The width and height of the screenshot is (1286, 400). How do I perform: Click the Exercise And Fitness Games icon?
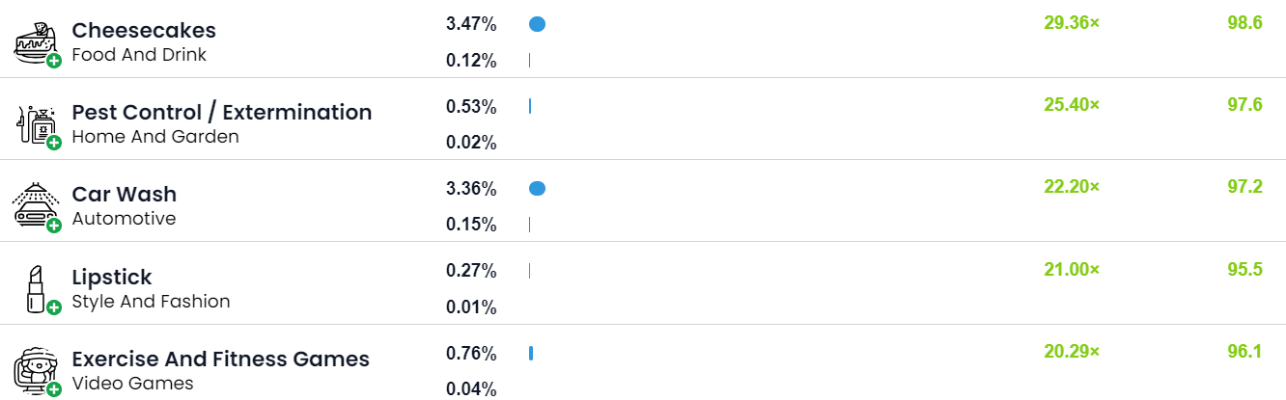32,370
